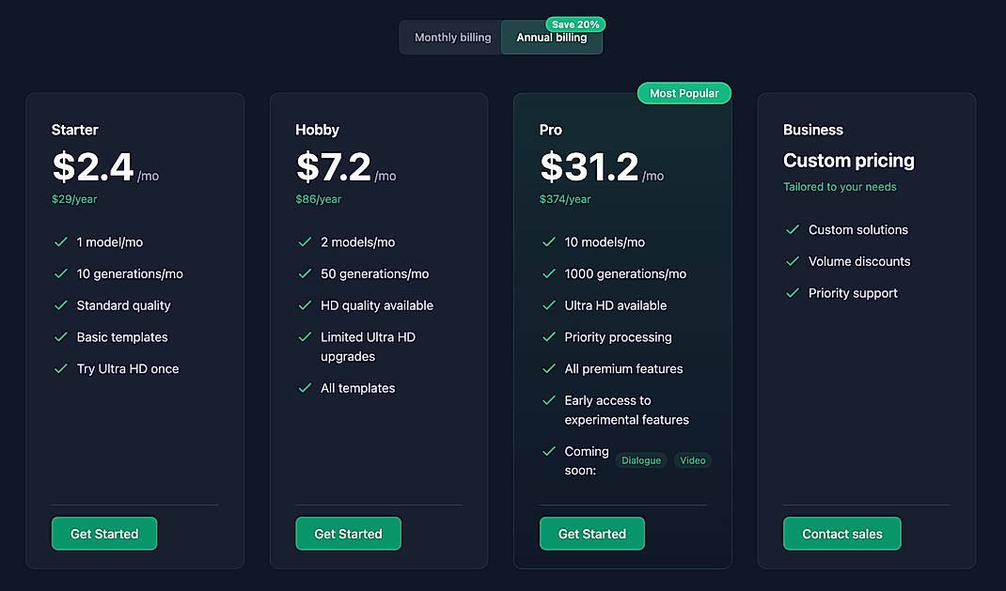The width and height of the screenshot is (1006, 591).
Task: Click the "Most Popular" badge on Pro
Action: coord(684,93)
